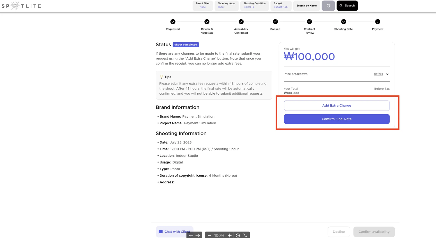Click the Requested step checkmark circle
436x238 pixels.
(173, 22)
